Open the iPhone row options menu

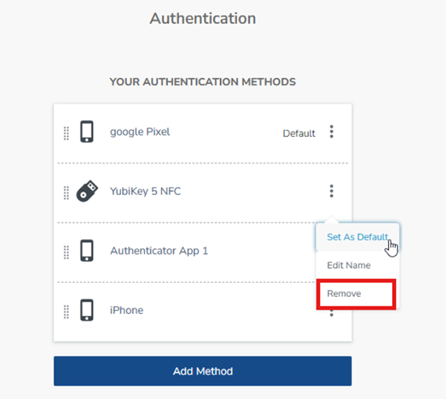(x=331, y=313)
